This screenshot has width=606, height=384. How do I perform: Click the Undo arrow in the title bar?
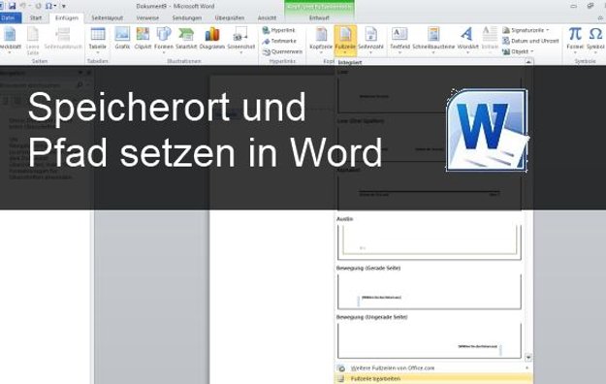pyautogui.click(x=23, y=6)
